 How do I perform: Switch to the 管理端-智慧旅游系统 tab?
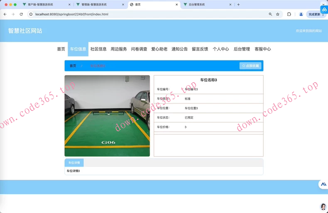pos(94,5)
